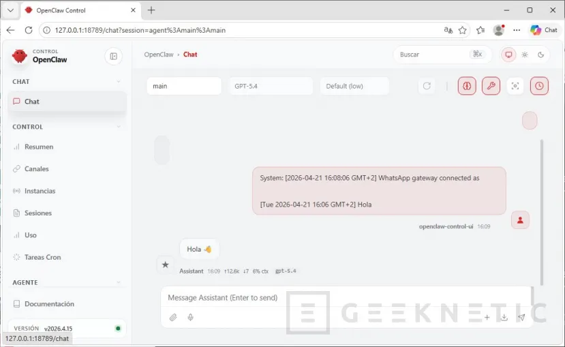Click the gpt-5.4 model tag
565x347 pixels.
[286, 271]
